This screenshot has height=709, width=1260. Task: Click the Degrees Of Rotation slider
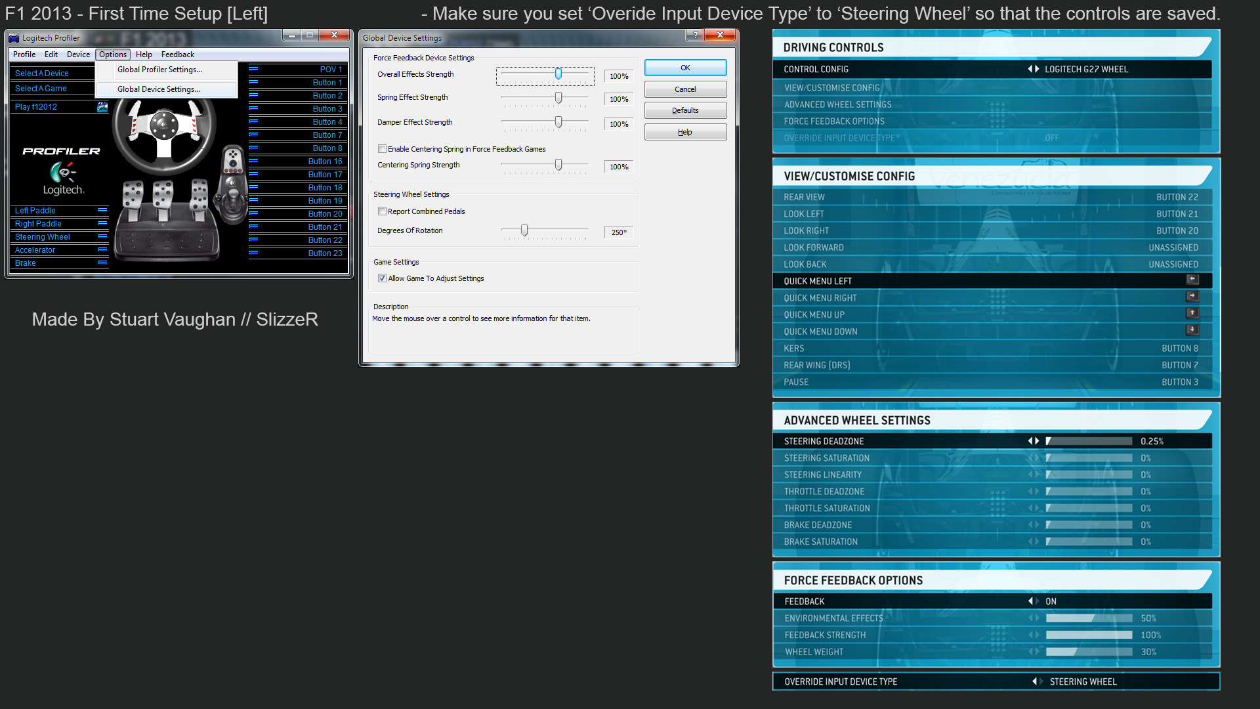click(x=524, y=230)
